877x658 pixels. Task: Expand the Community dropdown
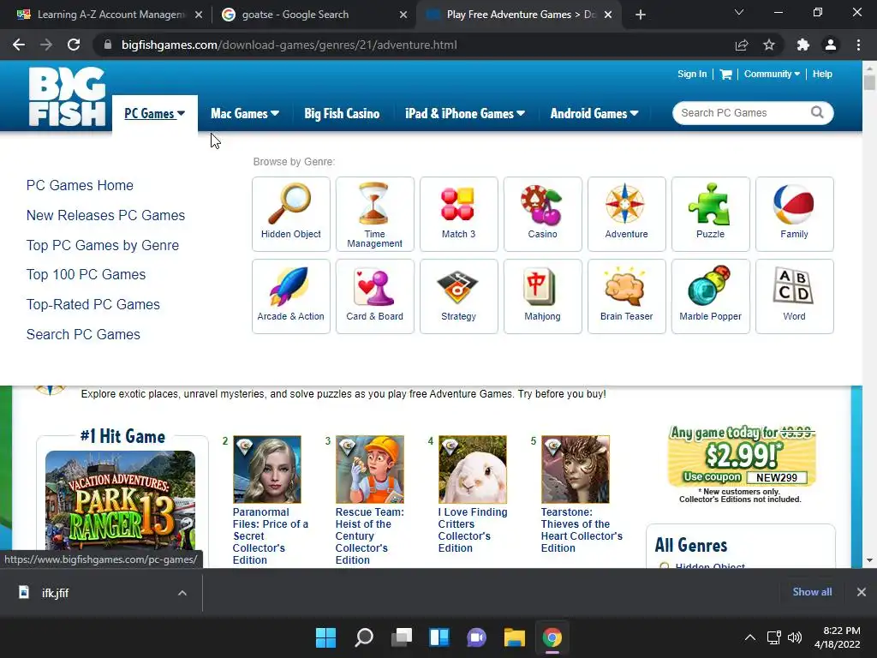pyautogui.click(x=772, y=74)
